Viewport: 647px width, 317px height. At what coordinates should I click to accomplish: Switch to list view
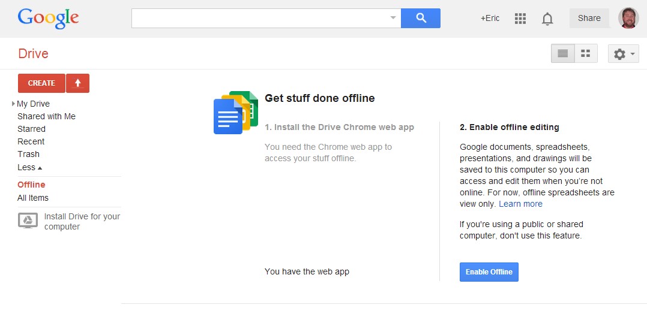point(563,53)
